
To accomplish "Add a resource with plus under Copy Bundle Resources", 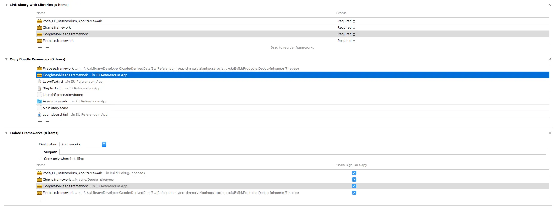I will [x=40, y=121].
